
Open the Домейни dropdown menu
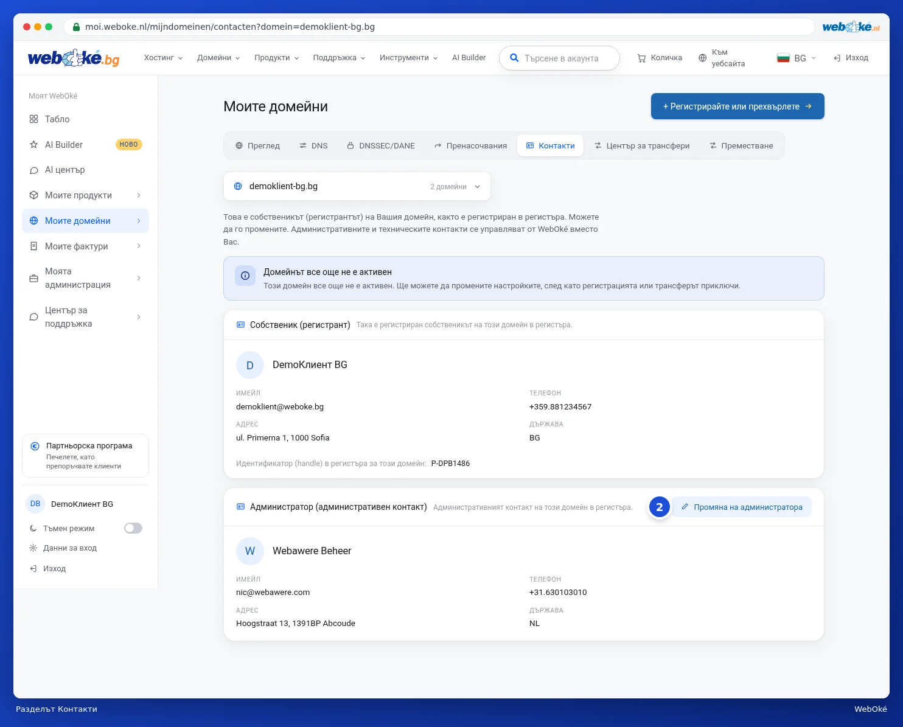(218, 58)
